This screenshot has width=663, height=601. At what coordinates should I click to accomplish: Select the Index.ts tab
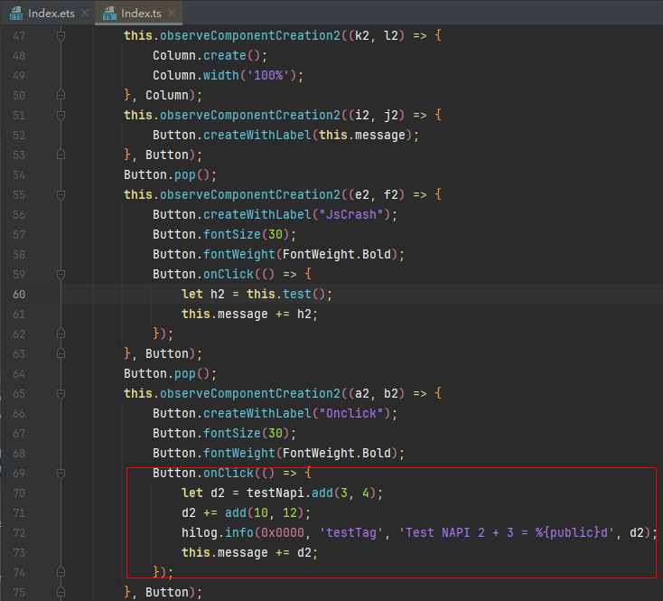pyautogui.click(x=140, y=13)
